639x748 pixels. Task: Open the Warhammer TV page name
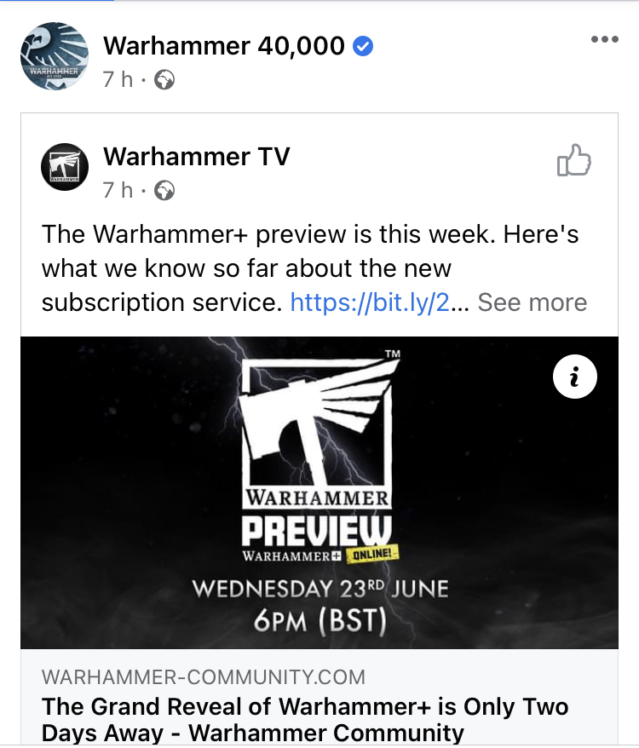point(197,157)
